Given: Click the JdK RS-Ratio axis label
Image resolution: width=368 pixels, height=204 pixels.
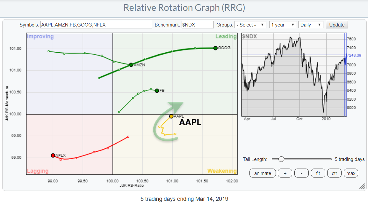Looking at the screenshot, I should (131, 185).
